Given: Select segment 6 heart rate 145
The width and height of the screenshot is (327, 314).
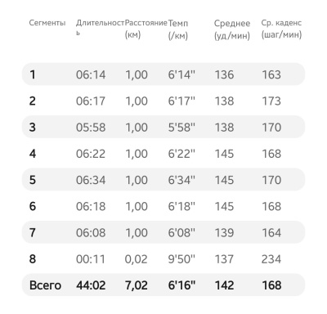Looking at the screenshot, I should pyautogui.click(x=224, y=206).
